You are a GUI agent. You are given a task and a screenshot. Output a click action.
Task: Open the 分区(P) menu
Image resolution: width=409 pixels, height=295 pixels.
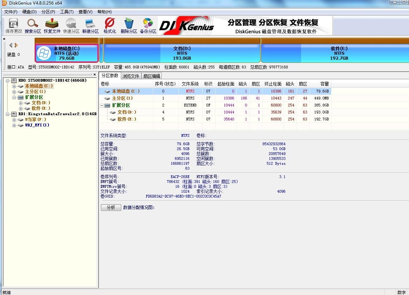click(48, 12)
